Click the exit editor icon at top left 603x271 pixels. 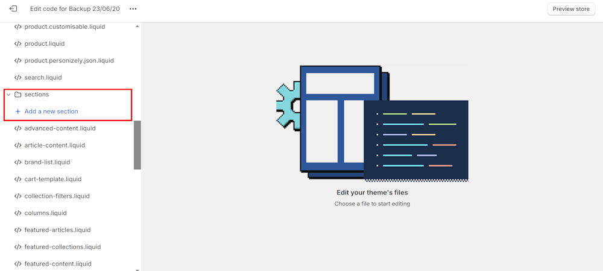[13, 9]
